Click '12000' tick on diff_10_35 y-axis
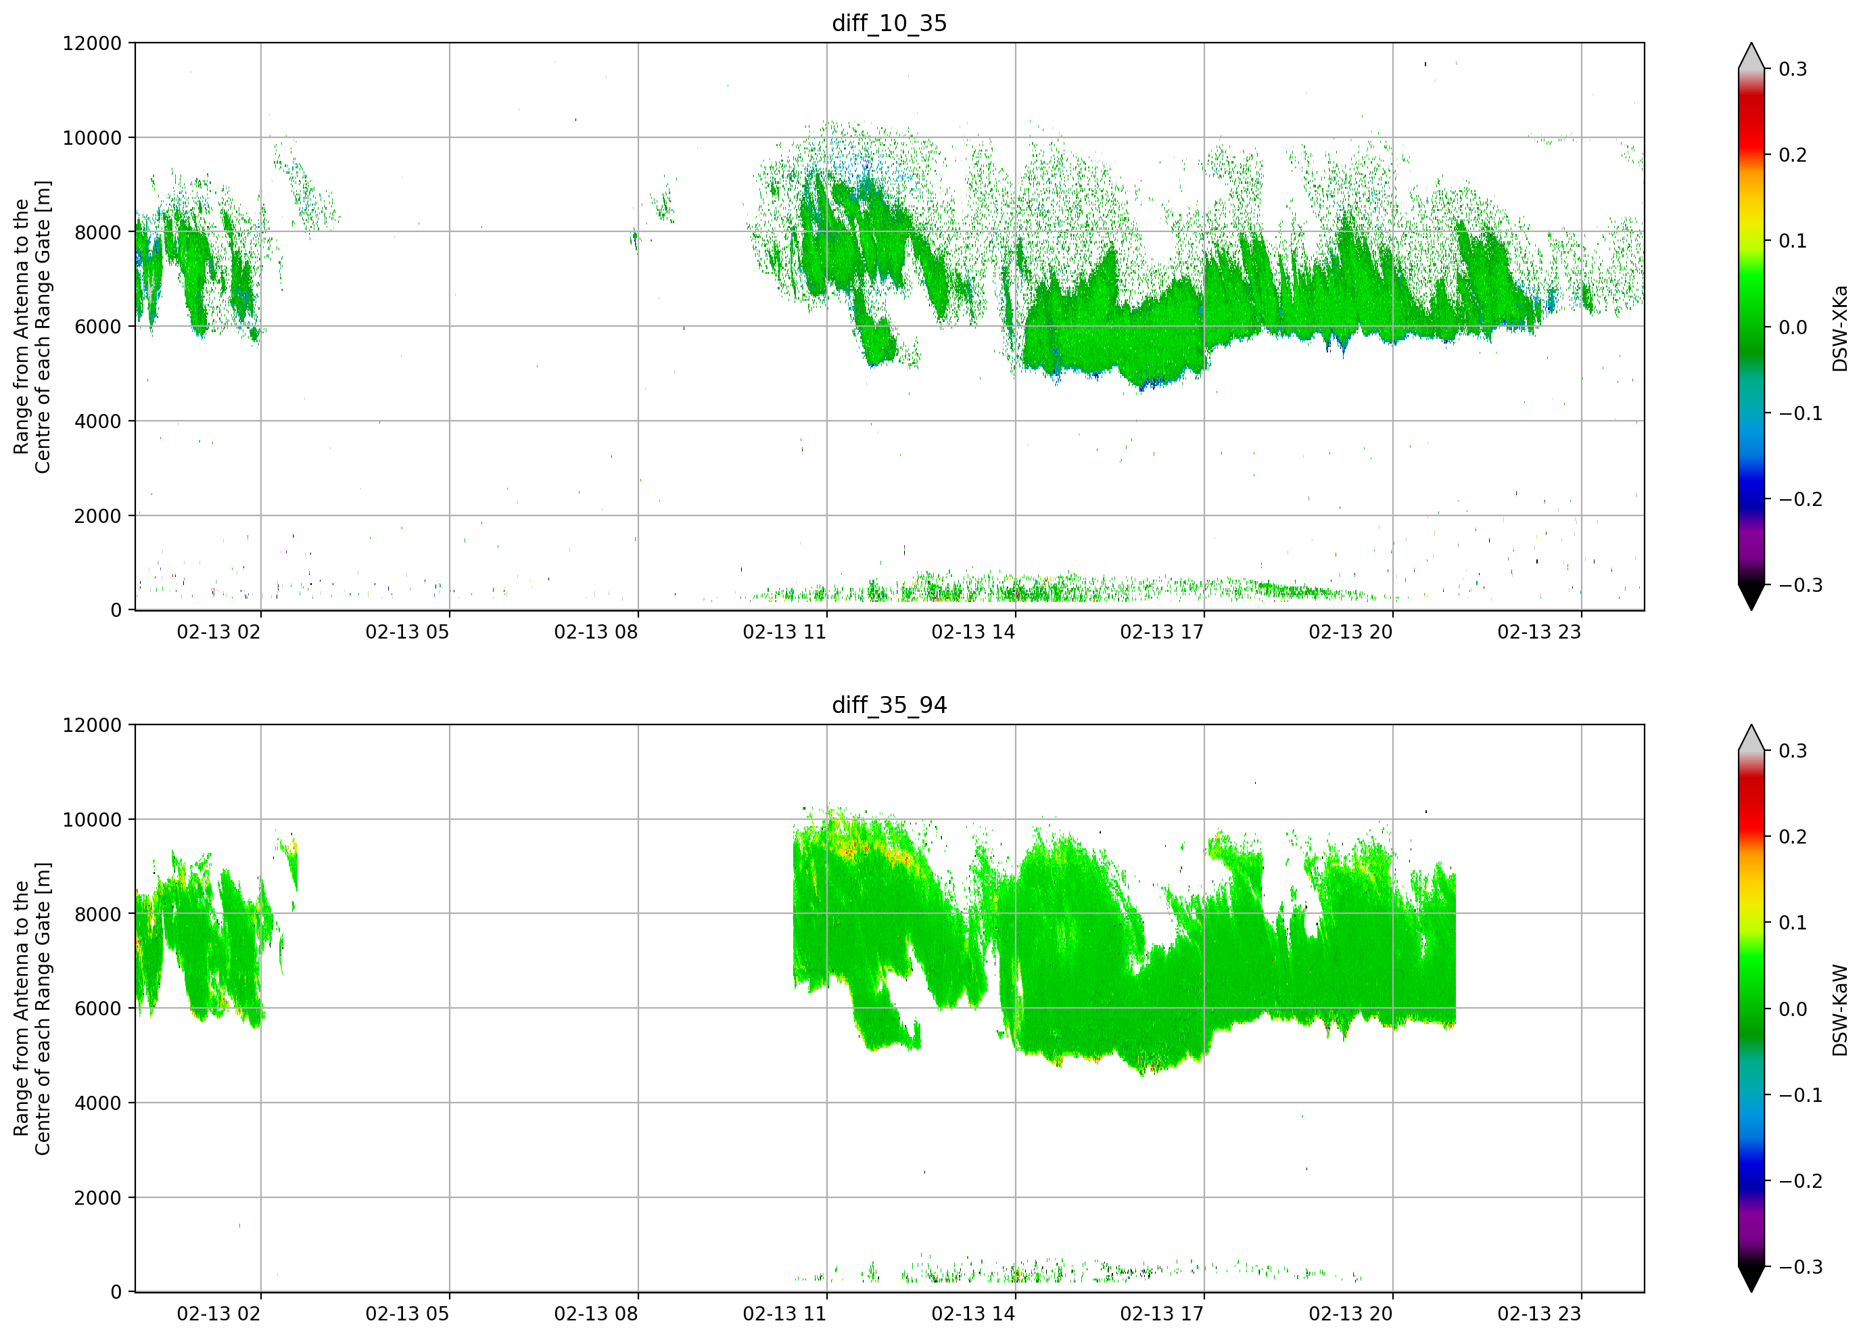1863x1338 pixels. pyautogui.click(x=92, y=43)
